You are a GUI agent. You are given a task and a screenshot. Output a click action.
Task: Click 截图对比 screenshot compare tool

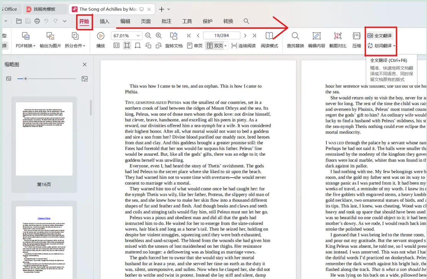[338, 40]
